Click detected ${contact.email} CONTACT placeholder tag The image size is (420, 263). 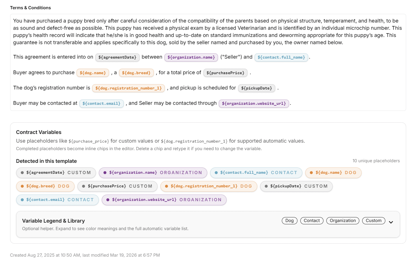pos(58,200)
